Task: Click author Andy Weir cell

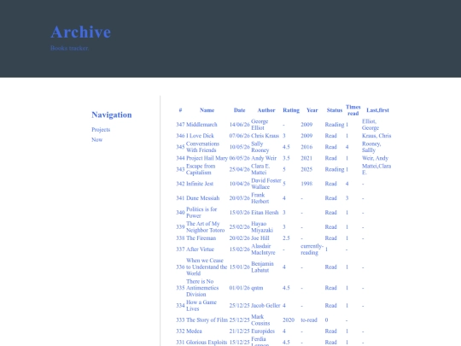Action: (264, 158)
